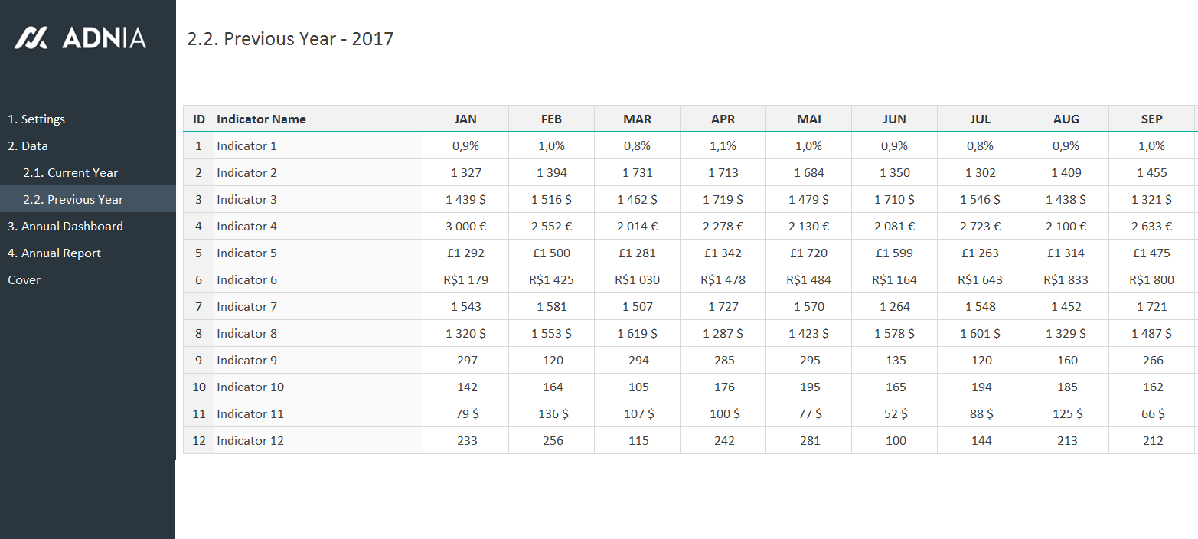This screenshot has height=539, width=1198.
Task: Go to the Cover sheet
Action: [x=24, y=280]
